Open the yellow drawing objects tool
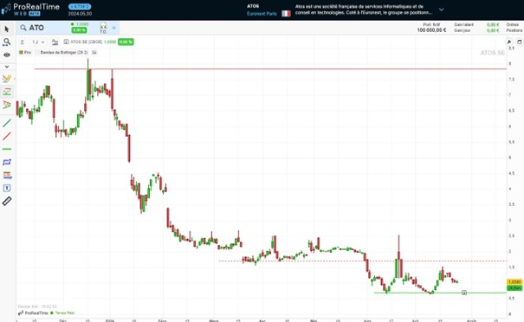The image size is (524, 322). [7, 79]
